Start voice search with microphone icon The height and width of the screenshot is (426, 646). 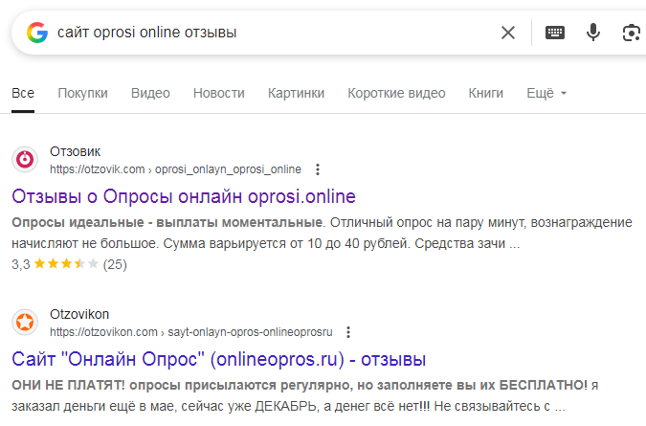coord(593,33)
